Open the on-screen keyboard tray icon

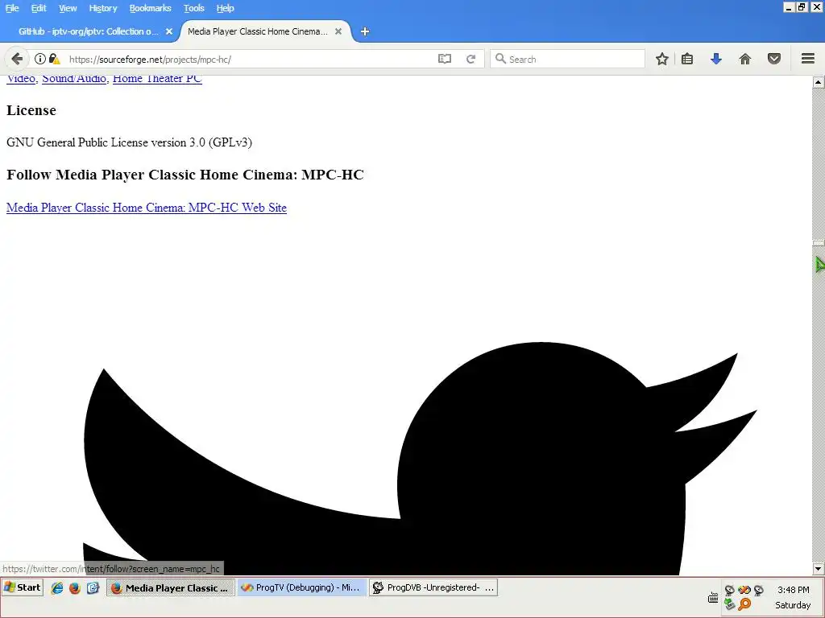[x=713, y=598]
